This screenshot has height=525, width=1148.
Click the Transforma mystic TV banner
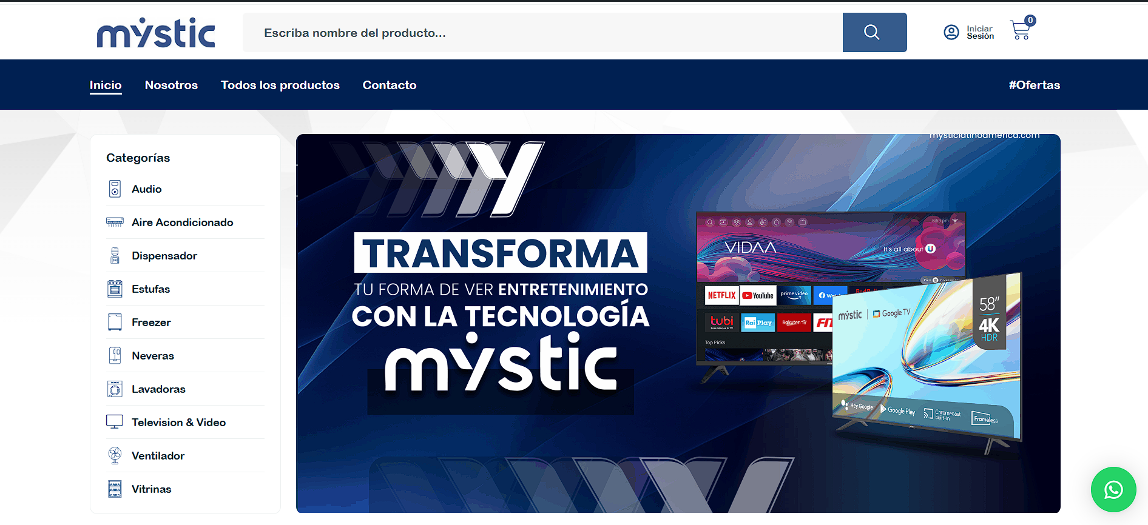click(678, 323)
